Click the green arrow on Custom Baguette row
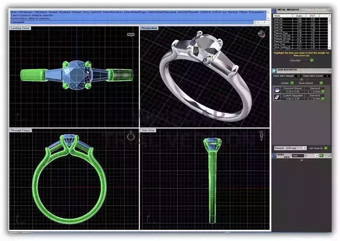This screenshot has width=340, height=241. (323, 99)
